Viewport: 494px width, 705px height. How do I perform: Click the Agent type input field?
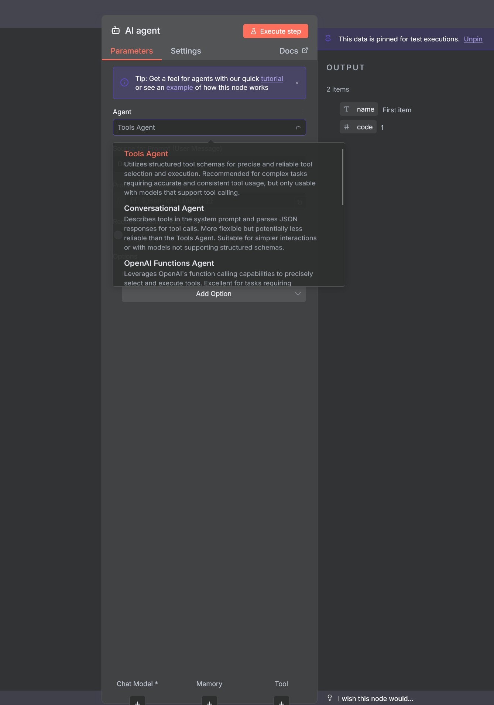[x=209, y=127]
